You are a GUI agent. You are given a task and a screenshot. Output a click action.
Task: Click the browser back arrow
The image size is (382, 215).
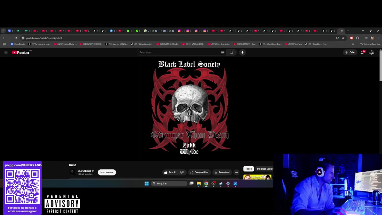click(x=4, y=38)
